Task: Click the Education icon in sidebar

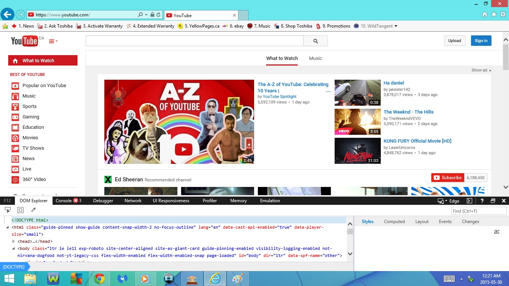Action: [x=15, y=127]
